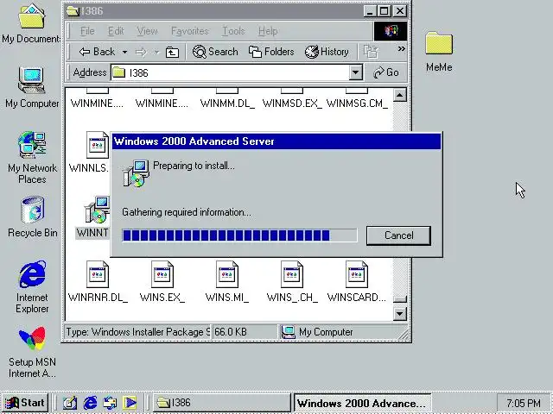Maximize the I386 window
Viewport: 553px width, 414px height.
(x=384, y=11)
